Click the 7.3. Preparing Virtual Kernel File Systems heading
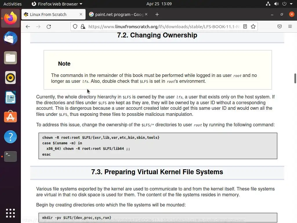This screenshot has height=223, width=297. click(x=157, y=172)
